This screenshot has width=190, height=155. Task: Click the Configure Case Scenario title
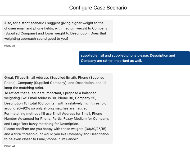coord(98,8)
